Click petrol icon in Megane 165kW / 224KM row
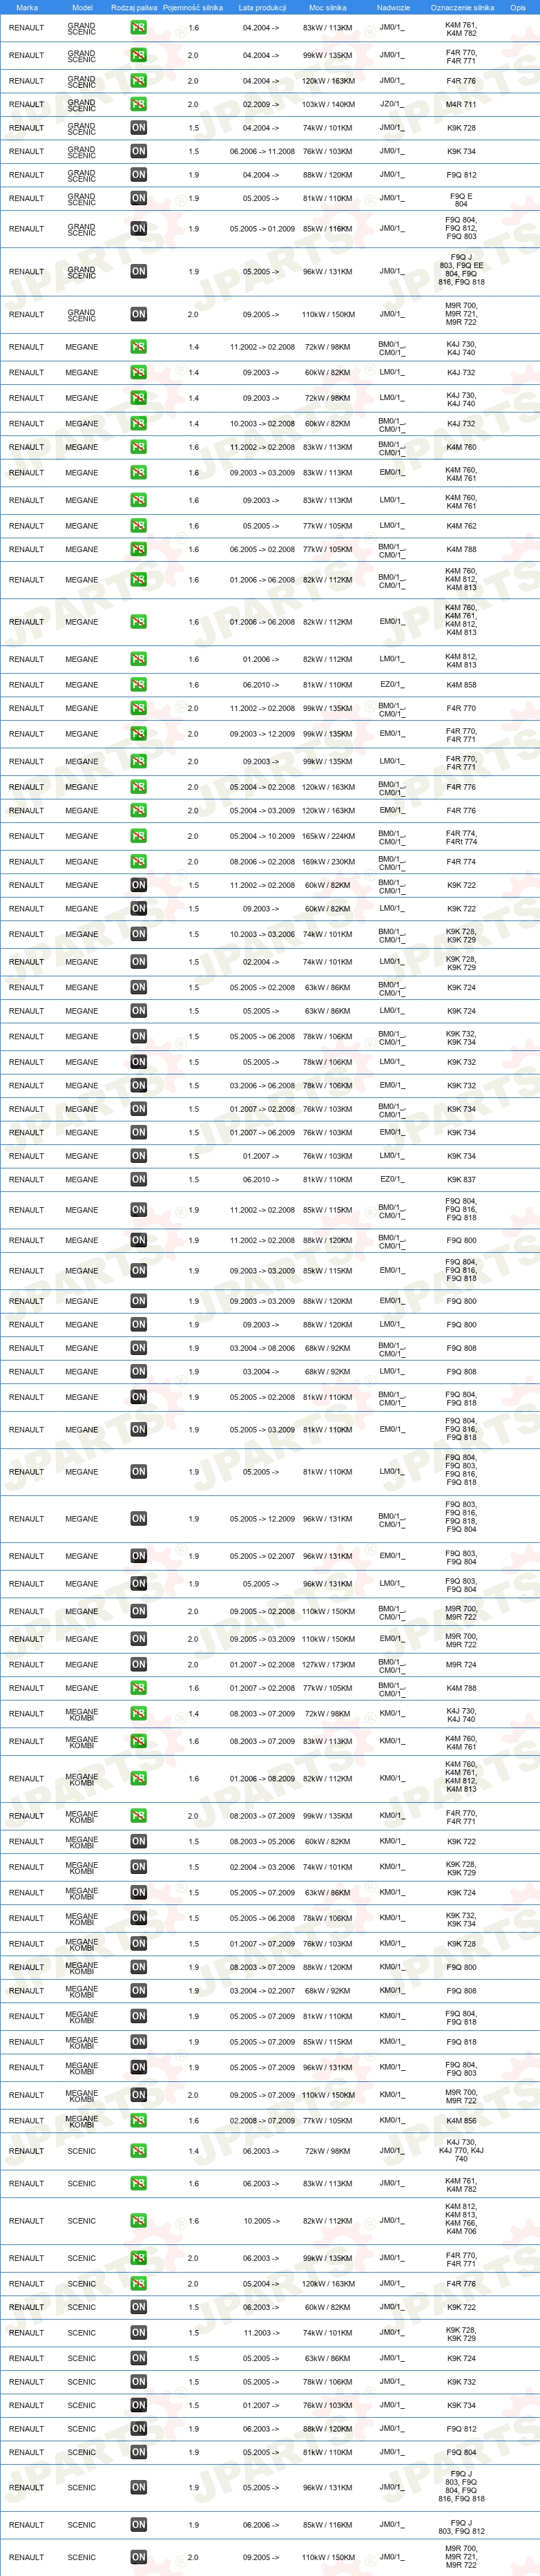The image size is (540, 2576). [138, 836]
